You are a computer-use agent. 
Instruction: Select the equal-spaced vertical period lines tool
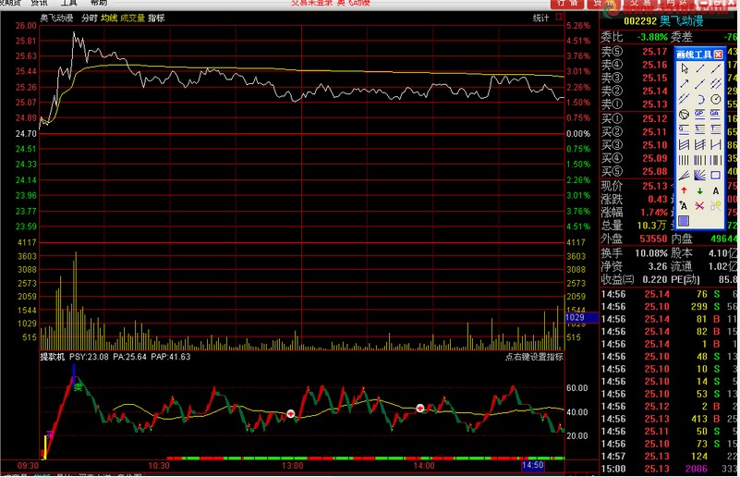tap(684, 160)
